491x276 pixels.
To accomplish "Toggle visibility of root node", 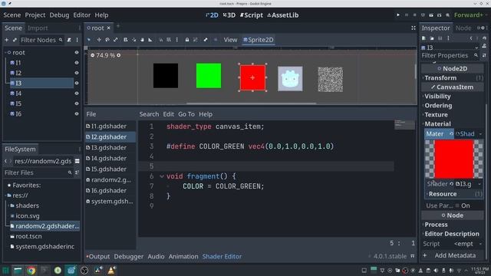I will point(77,53).
